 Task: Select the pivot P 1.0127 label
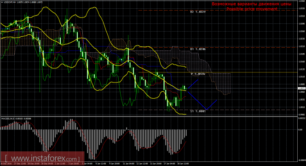[198, 74]
